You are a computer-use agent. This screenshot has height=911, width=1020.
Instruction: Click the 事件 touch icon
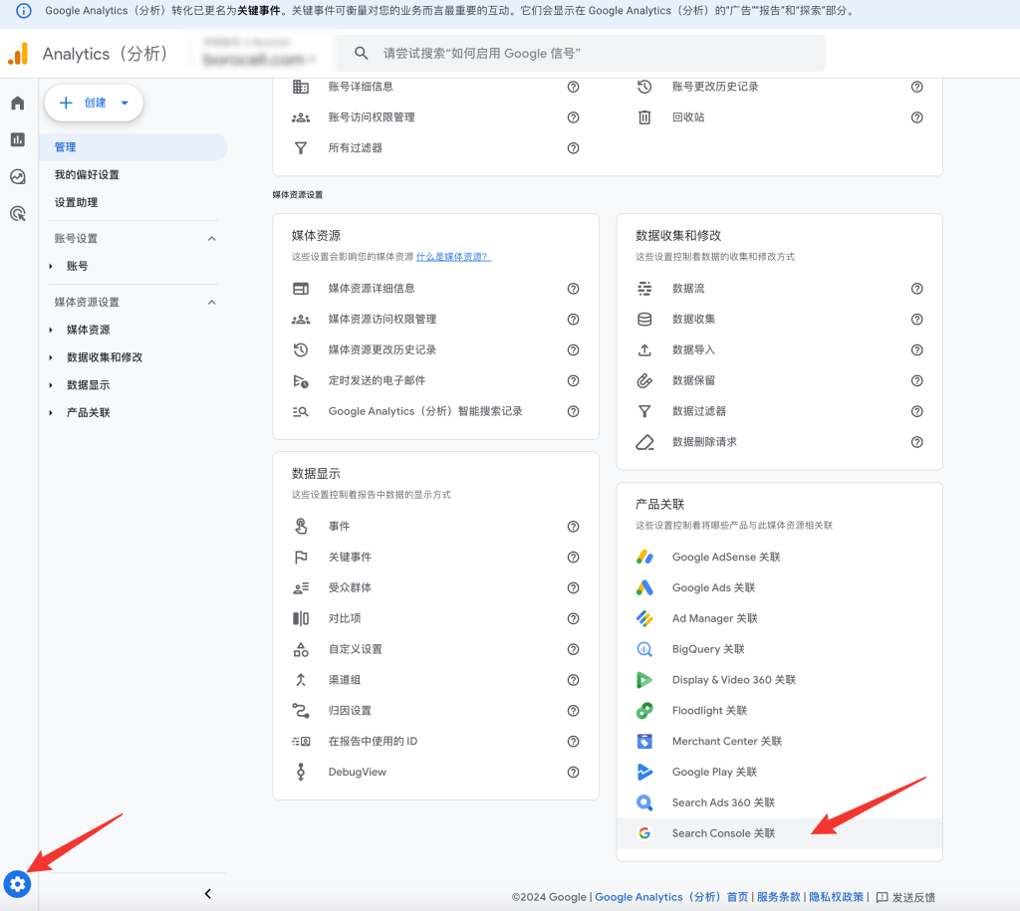[301, 526]
